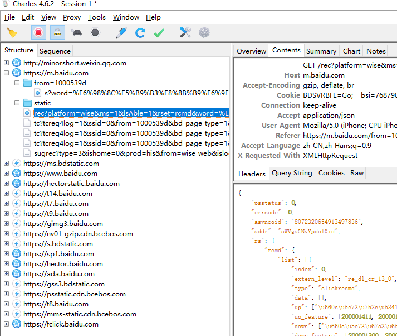Viewport: 397px width, 336px height.
Task: Select https://t9.baidu.com host
Action: pos(56,213)
